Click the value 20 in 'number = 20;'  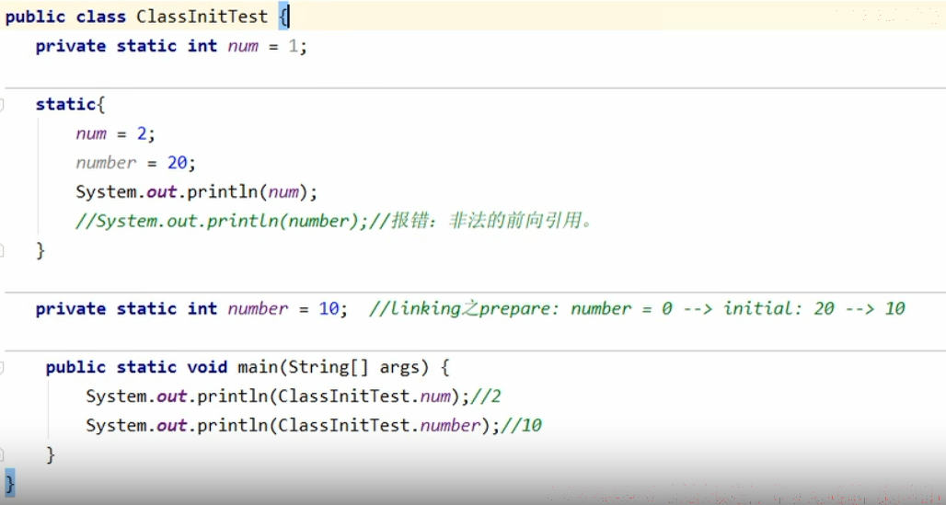point(177,162)
